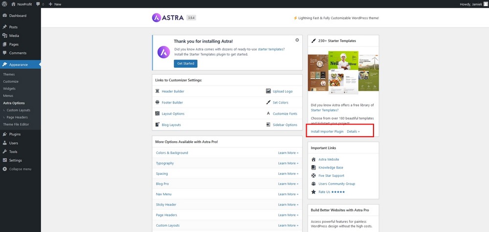This screenshot has width=489, height=232.
Task: Click the Set Colors brush icon
Action: tap(268, 103)
